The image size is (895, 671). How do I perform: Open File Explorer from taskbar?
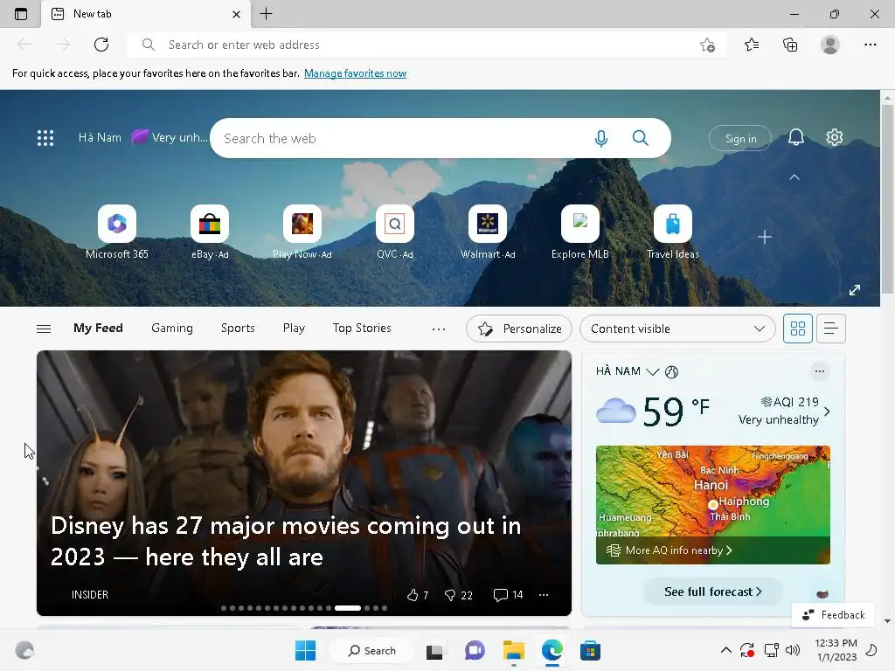(x=514, y=650)
